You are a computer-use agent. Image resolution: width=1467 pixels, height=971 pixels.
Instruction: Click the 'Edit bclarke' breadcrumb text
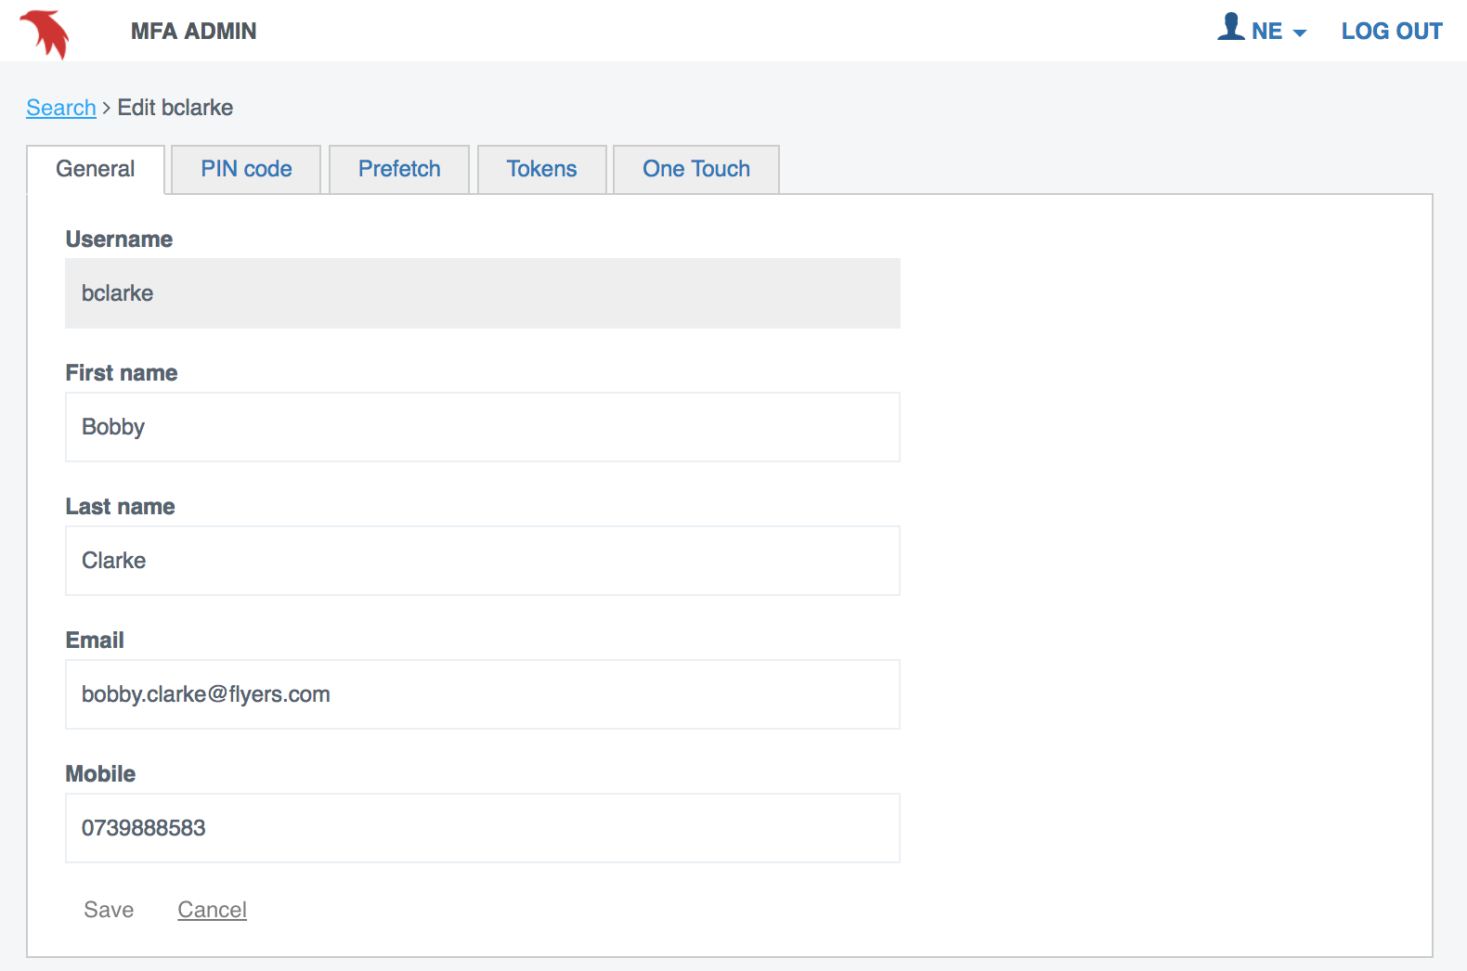pos(175,108)
